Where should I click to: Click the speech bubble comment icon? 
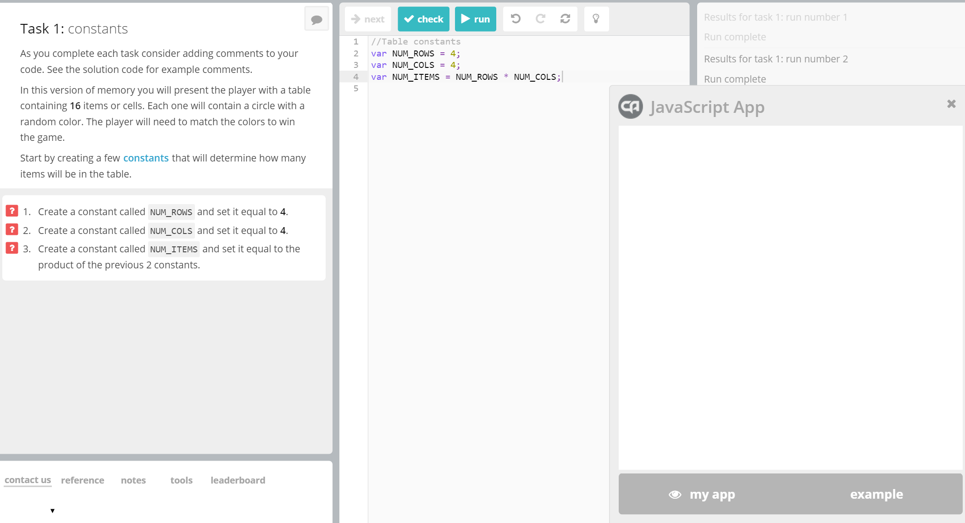click(316, 19)
